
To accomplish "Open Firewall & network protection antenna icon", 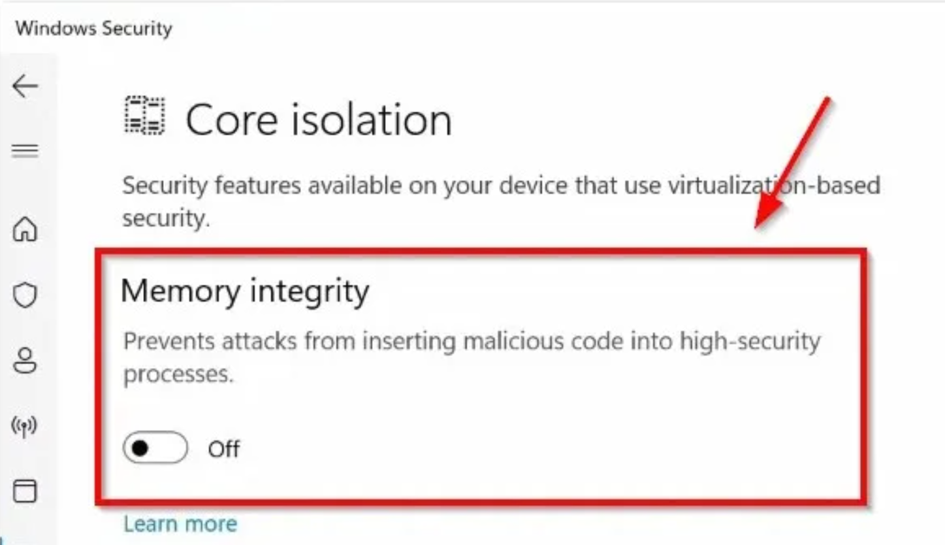I will [x=25, y=427].
